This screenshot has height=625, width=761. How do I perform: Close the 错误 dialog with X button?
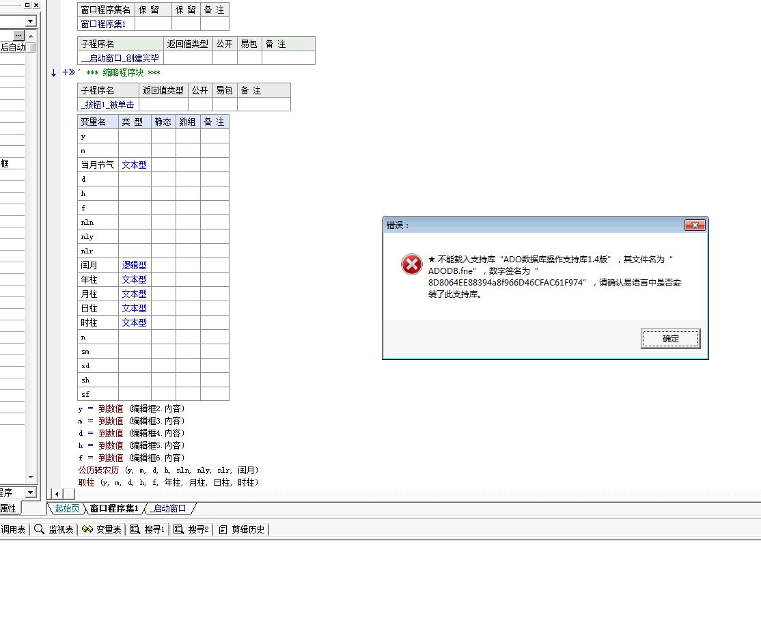point(694,225)
